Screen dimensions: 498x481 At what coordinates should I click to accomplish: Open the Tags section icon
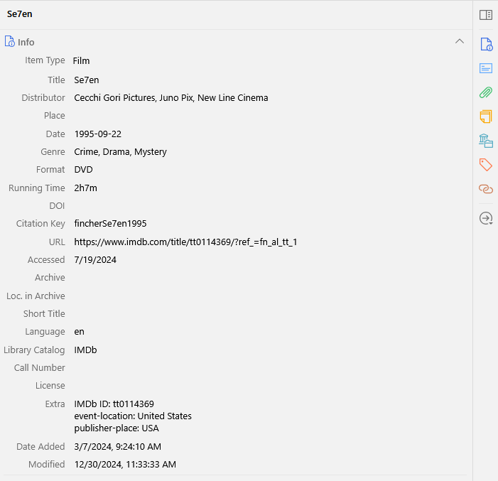pos(486,165)
